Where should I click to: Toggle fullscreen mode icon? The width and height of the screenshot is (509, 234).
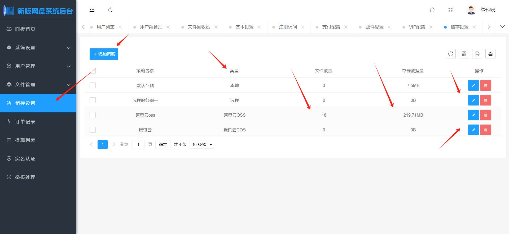[x=450, y=10]
